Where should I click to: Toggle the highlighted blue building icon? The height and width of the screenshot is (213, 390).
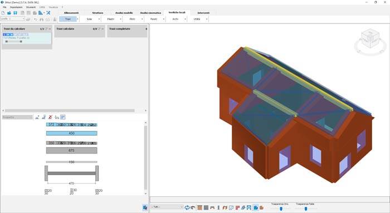coord(255,207)
